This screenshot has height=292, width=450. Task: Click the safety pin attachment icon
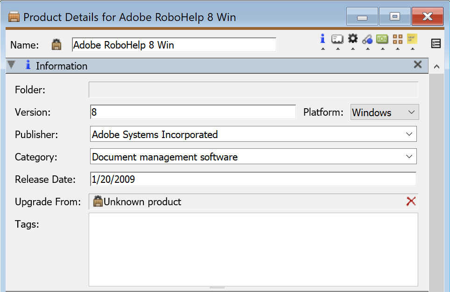(367, 39)
